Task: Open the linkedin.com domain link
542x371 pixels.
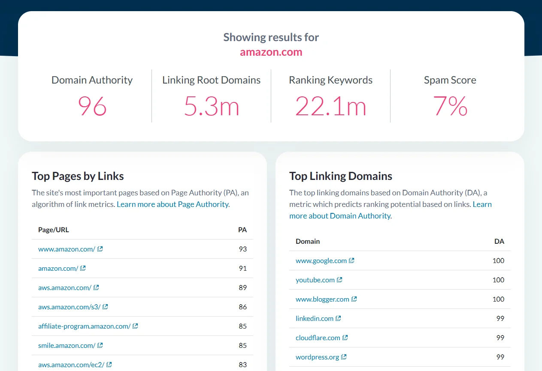Action: pos(315,318)
